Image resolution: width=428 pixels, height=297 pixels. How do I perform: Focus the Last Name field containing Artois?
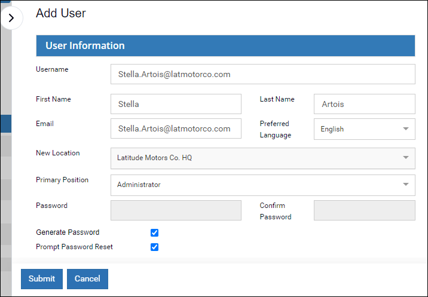[364, 104]
